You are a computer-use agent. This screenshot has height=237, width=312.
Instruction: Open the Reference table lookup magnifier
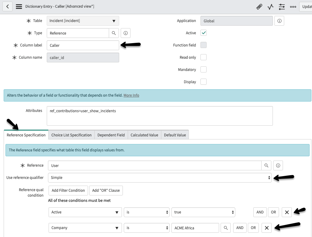(x=266, y=165)
